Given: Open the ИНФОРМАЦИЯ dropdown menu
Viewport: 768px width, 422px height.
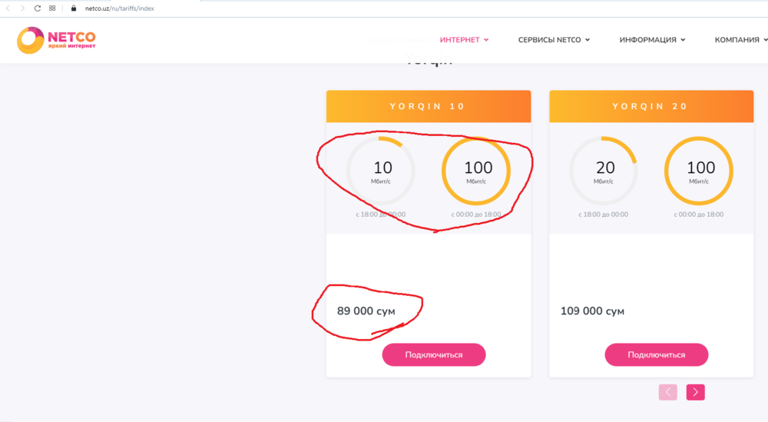Looking at the screenshot, I should point(652,40).
